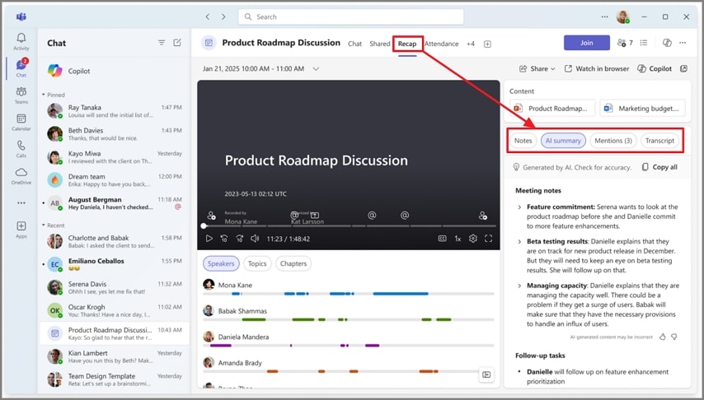
Task: Open the Activity feed in the sidebar
Action: click(x=21, y=41)
